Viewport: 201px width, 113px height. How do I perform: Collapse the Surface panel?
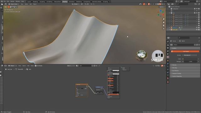[x=185, y=48]
